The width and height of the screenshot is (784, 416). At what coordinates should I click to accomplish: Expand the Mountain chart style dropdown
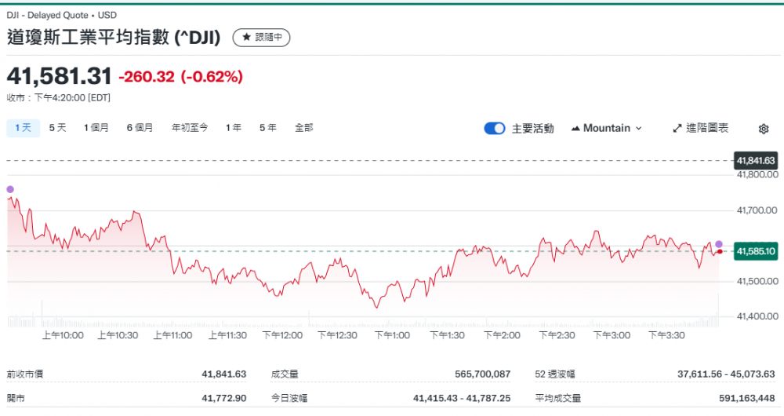click(607, 129)
